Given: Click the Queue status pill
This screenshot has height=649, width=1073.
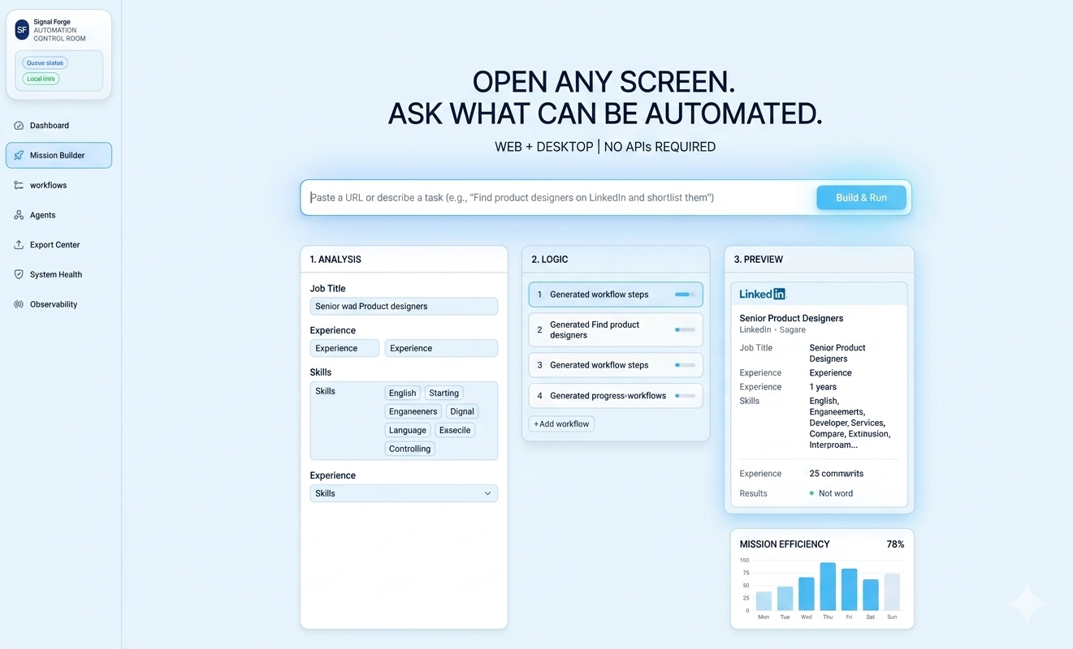Looking at the screenshot, I should [45, 62].
